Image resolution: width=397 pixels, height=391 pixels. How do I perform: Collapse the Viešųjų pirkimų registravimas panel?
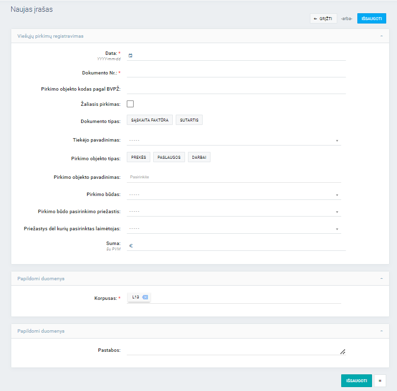pyautogui.click(x=381, y=36)
